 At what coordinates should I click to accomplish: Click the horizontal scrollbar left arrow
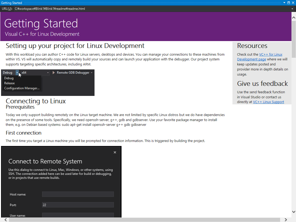6,220
